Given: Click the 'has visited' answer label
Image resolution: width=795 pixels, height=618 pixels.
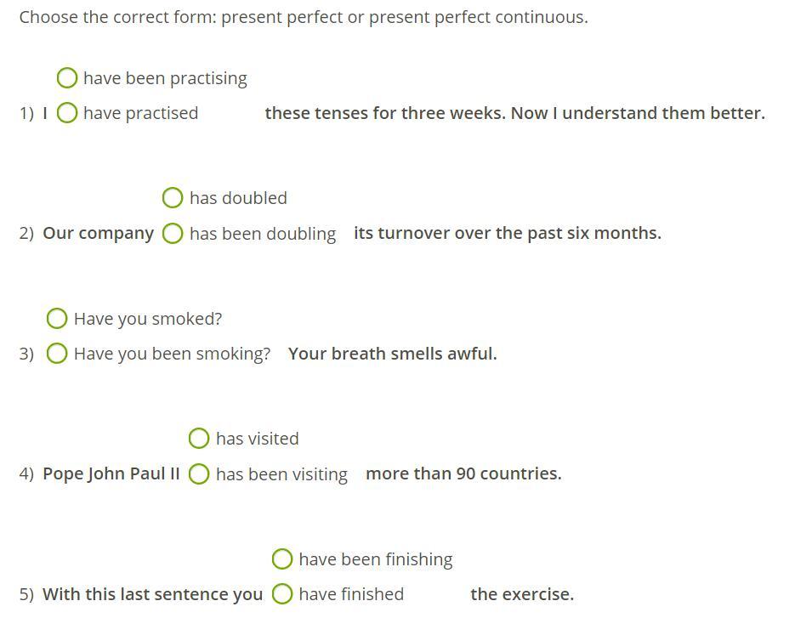Looking at the screenshot, I should coord(258,439).
